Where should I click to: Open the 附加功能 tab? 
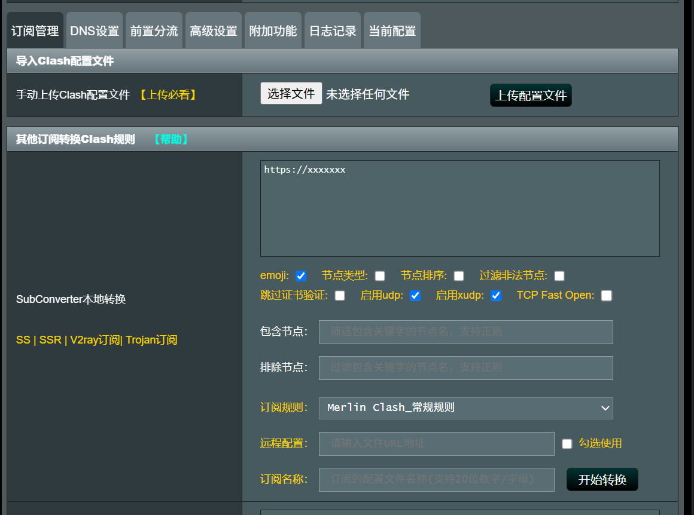pyautogui.click(x=273, y=31)
